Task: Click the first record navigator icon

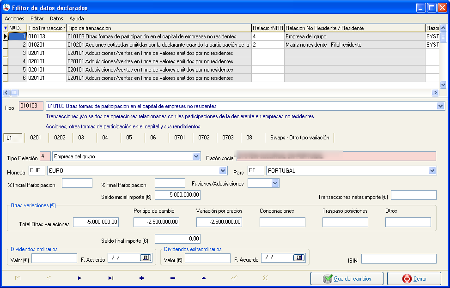Action: pos(18,278)
